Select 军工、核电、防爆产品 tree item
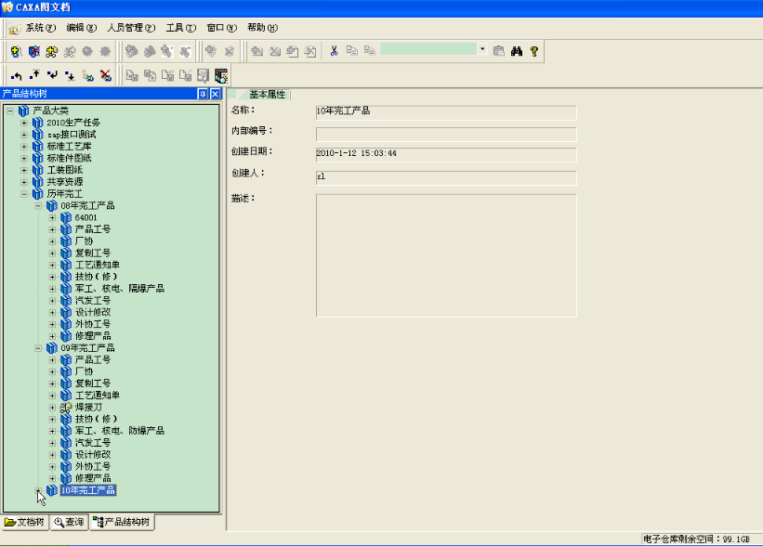This screenshot has height=546, width=763. coord(119,431)
